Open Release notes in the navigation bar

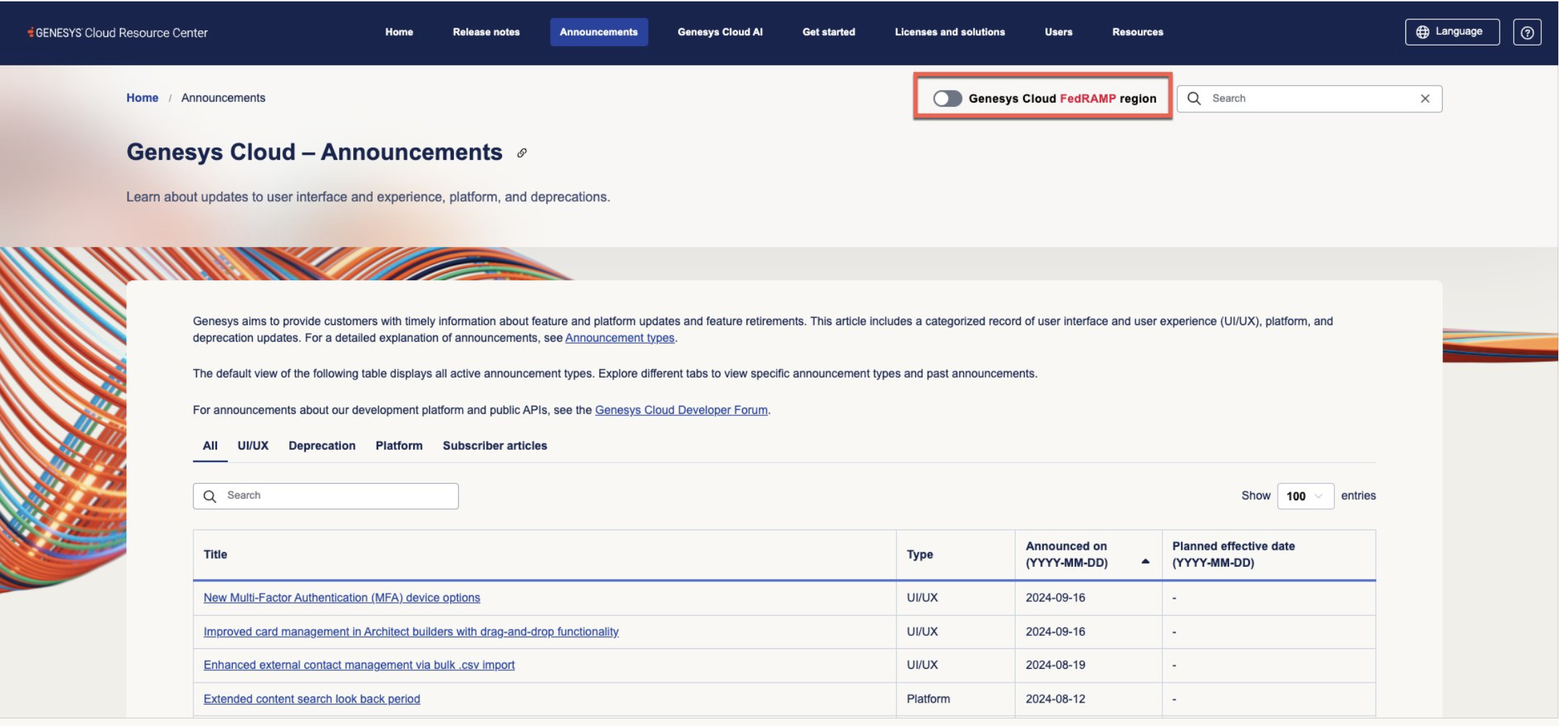pos(486,32)
